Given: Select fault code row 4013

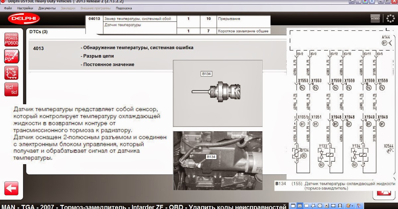Looking at the screenshot, I should click(157, 56).
